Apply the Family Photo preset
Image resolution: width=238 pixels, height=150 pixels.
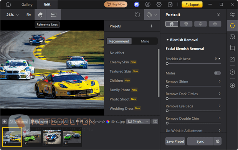click(120, 90)
